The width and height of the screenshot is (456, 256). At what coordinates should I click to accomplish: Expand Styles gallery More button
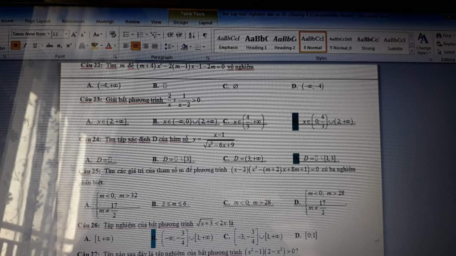click(411, 51)
